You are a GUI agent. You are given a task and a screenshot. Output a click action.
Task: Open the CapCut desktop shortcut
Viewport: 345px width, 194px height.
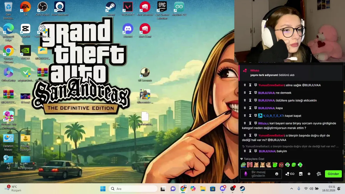[25, 31]
